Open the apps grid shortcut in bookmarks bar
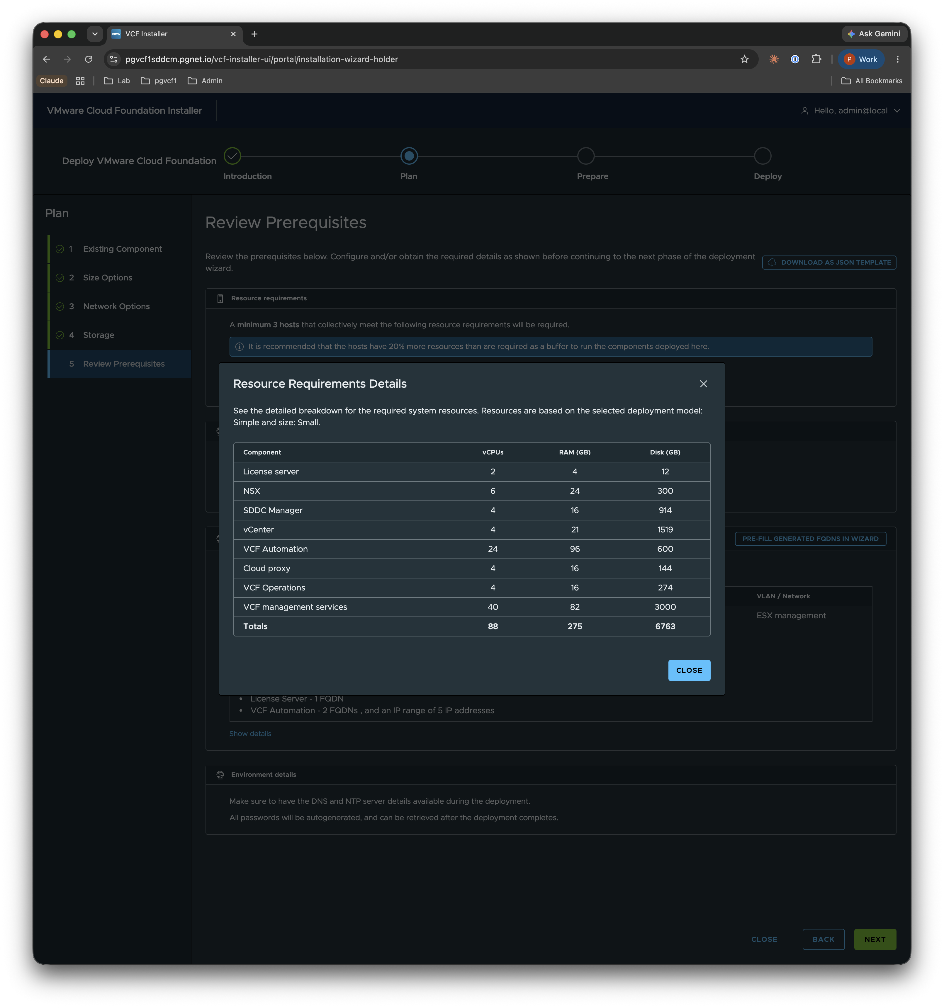The height and width of the screenshot is (1008, 944). click(80, 81)
